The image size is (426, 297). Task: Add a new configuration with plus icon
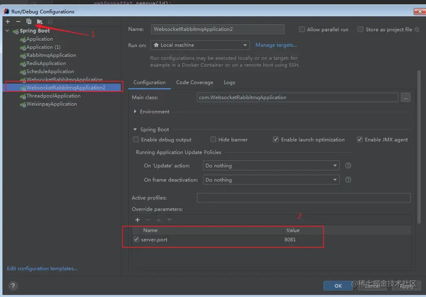[x=8, y=22]
